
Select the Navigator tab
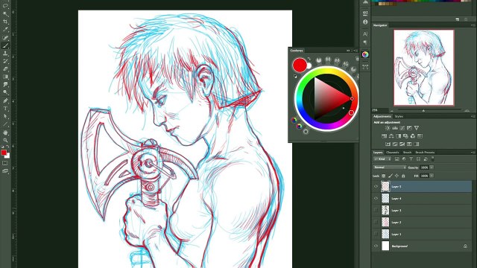(380, 25)
